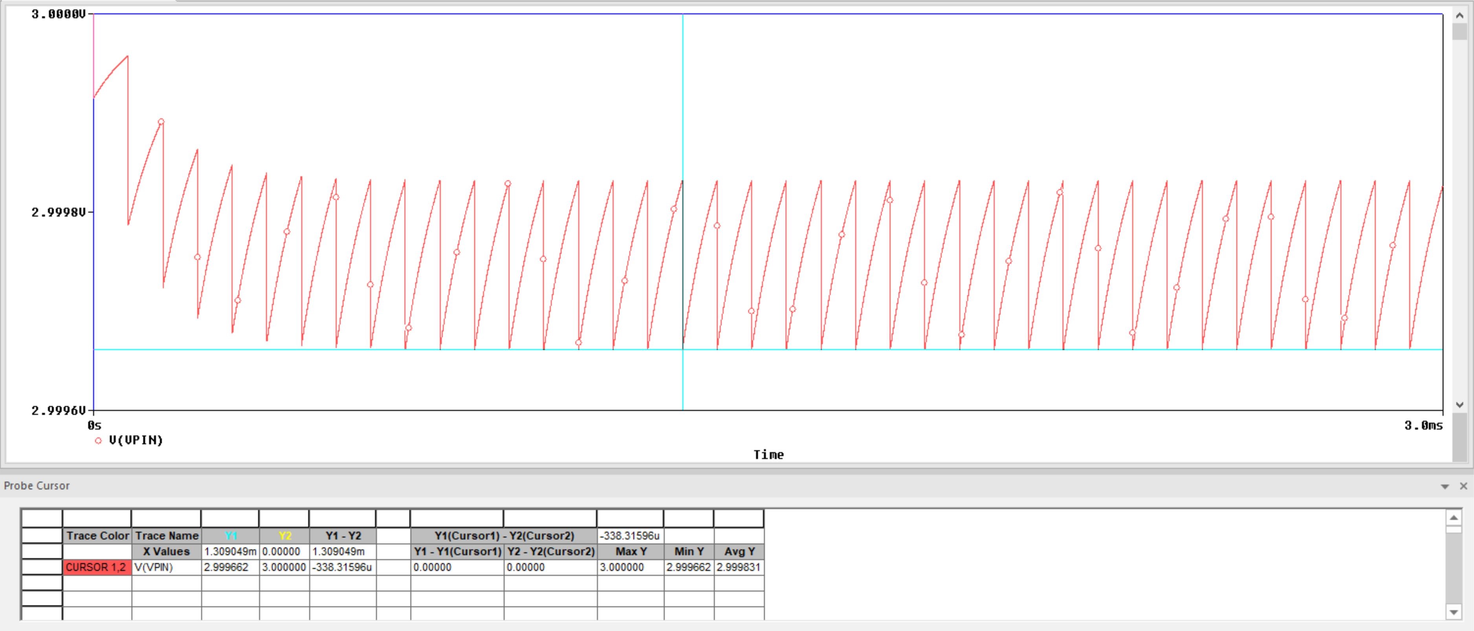Click the V(VPIN) trace legend marker
This screenshot has height=631, width=1474.
coord(99,441)
